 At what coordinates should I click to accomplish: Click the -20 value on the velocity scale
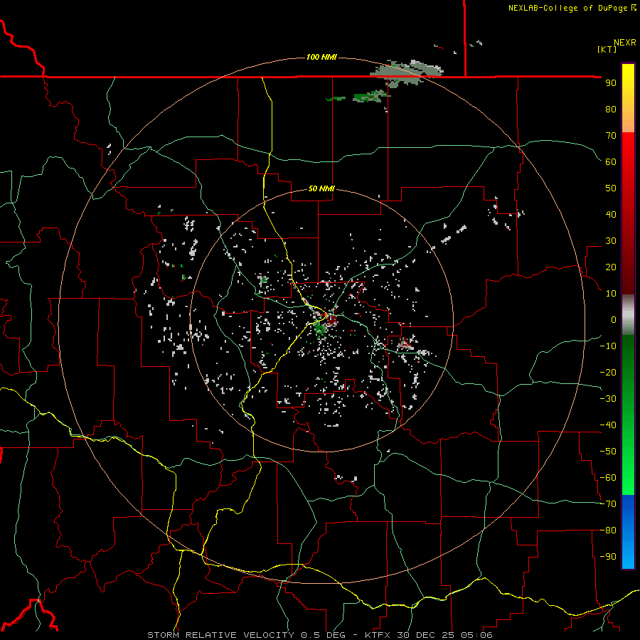[x=608, y=372]
